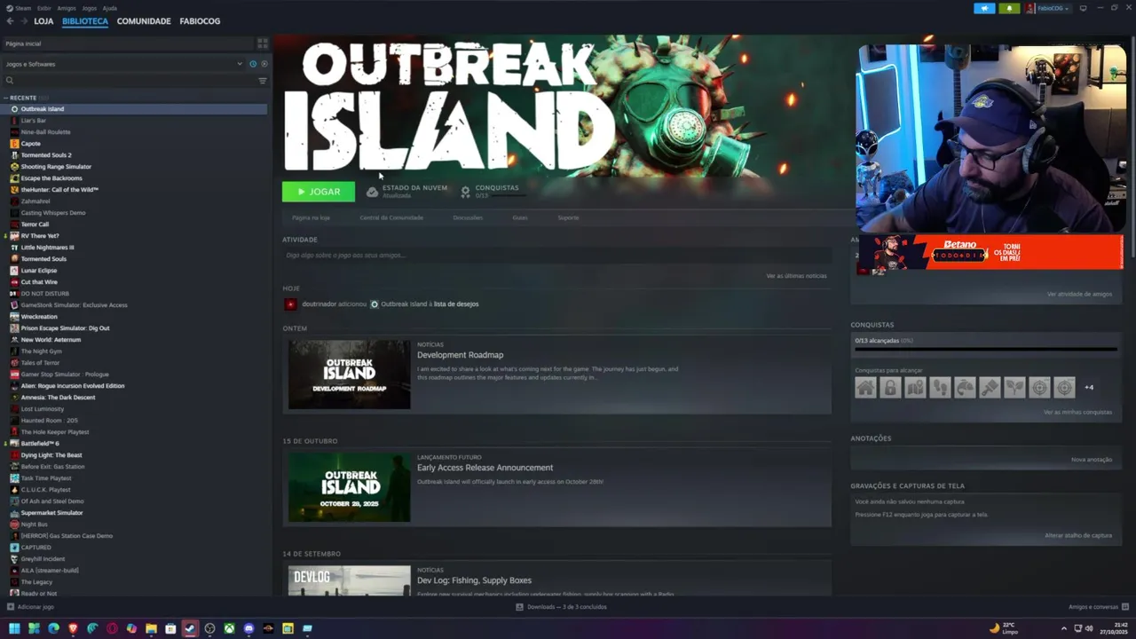Viewport: 1136px width, 639px height.
Task: Open Ver as minhas conquistas link
Action: (x=1077, y=413)
